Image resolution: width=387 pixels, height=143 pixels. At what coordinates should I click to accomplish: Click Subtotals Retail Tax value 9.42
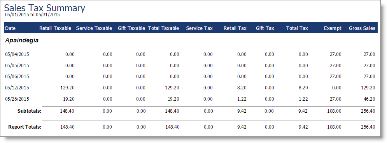(242, 111)
